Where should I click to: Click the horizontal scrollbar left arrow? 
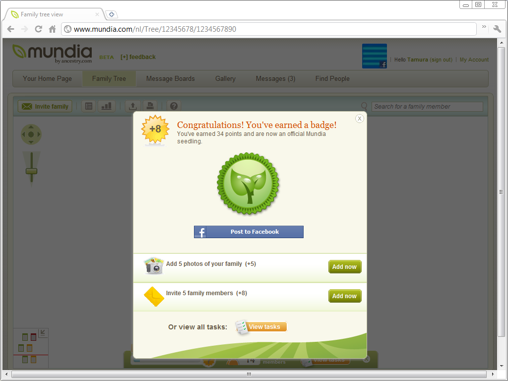(6, 374)
